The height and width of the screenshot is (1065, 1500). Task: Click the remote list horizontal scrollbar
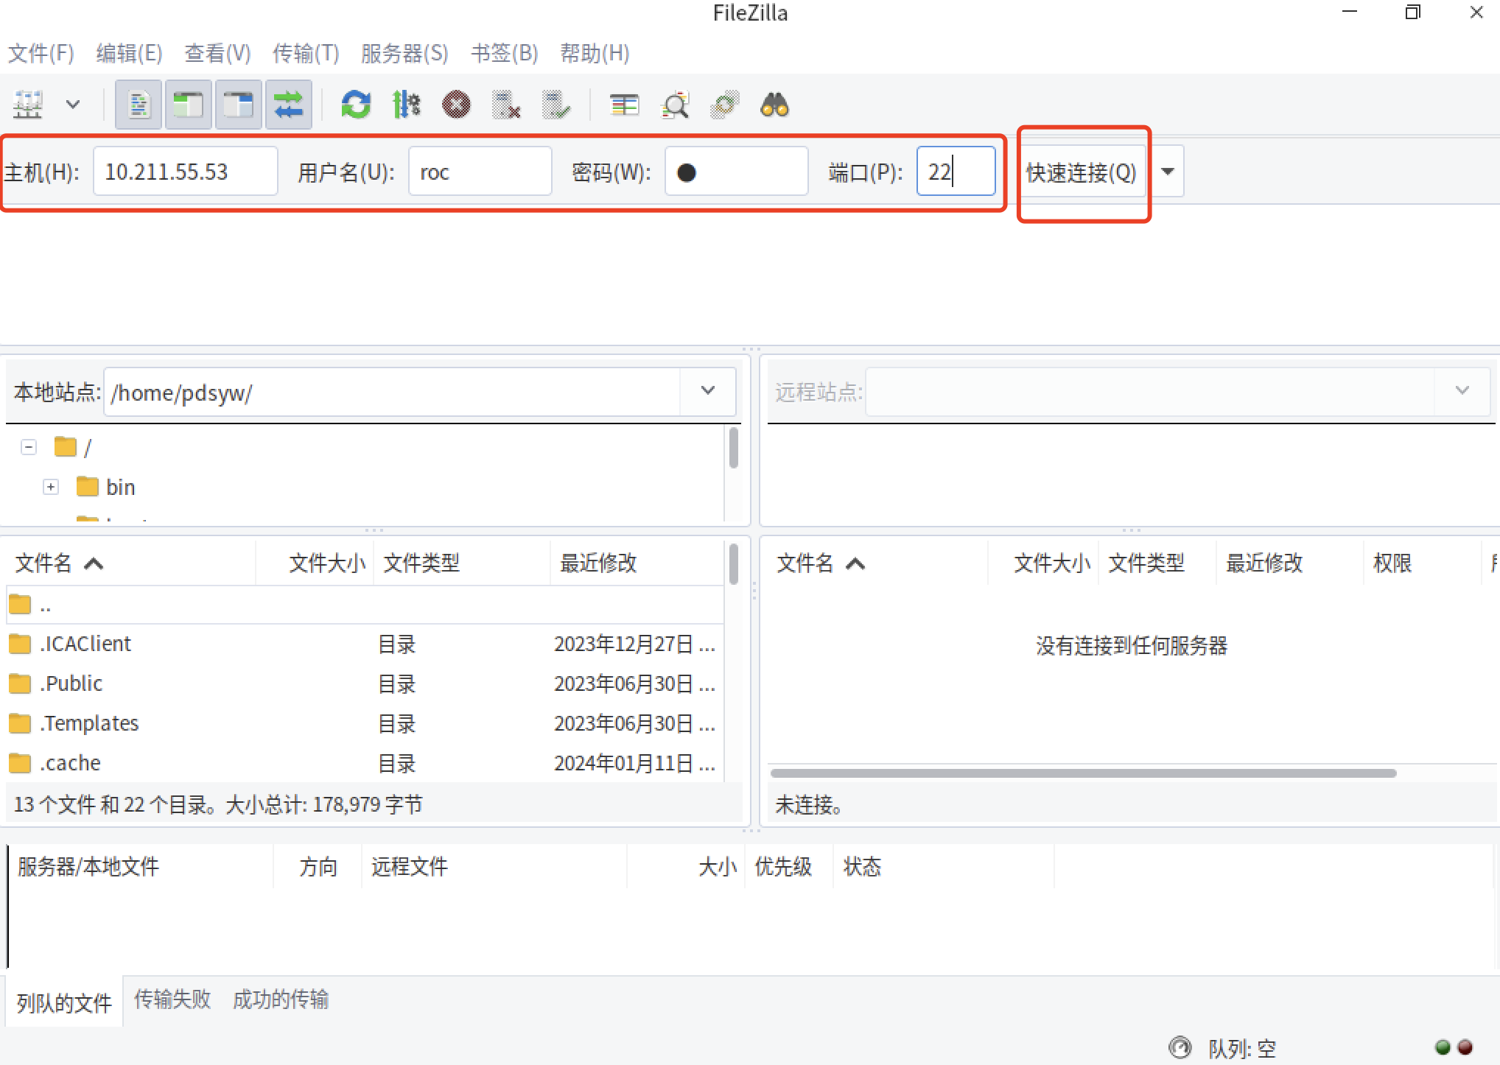(x=1082, y=773)
